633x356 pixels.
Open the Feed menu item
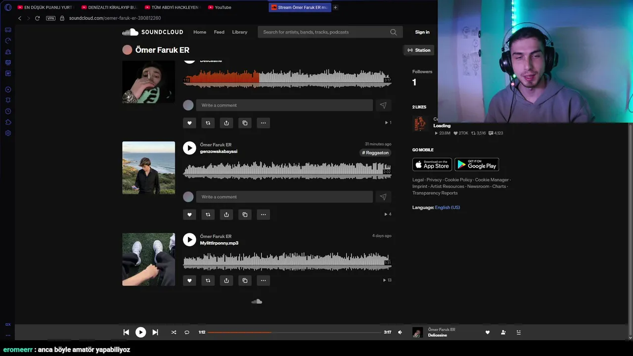point(219,32)
